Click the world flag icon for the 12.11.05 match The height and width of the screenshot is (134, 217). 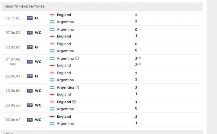pyautogui.click(x=30, y=18)
